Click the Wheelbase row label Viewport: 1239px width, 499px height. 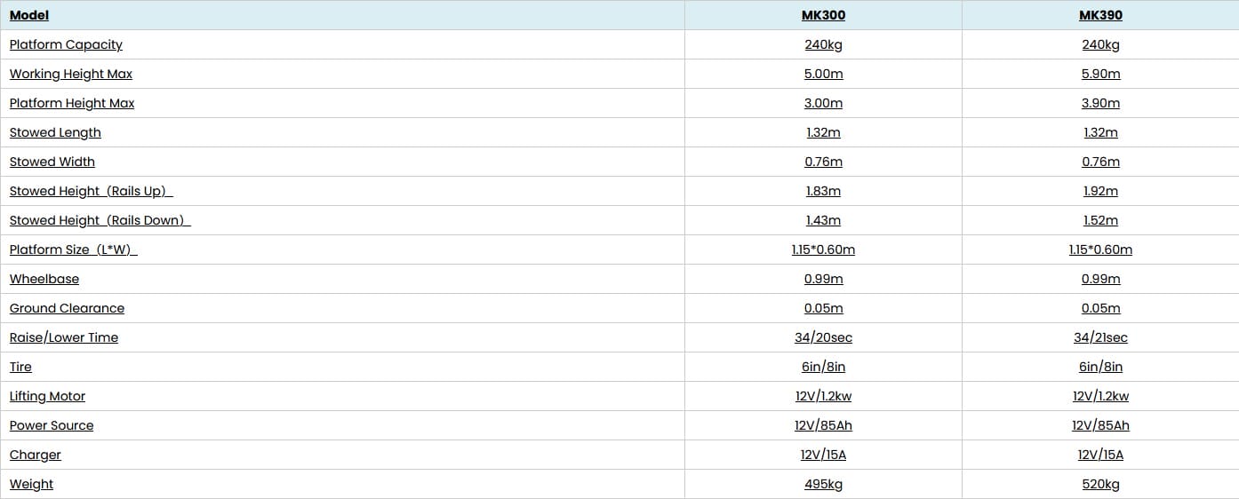[44, 279]
